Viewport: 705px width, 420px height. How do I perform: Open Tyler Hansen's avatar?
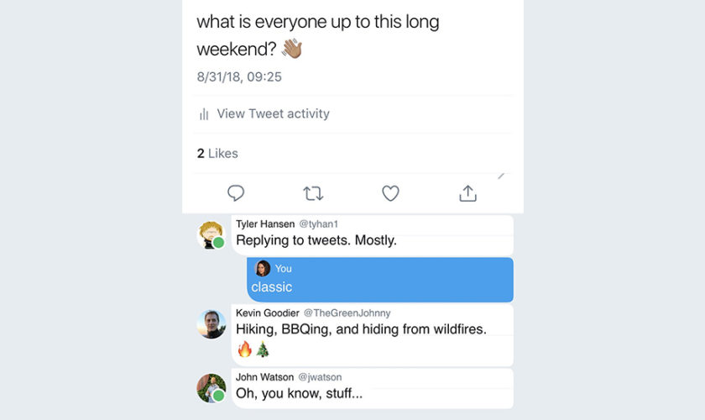click(211, 234)
